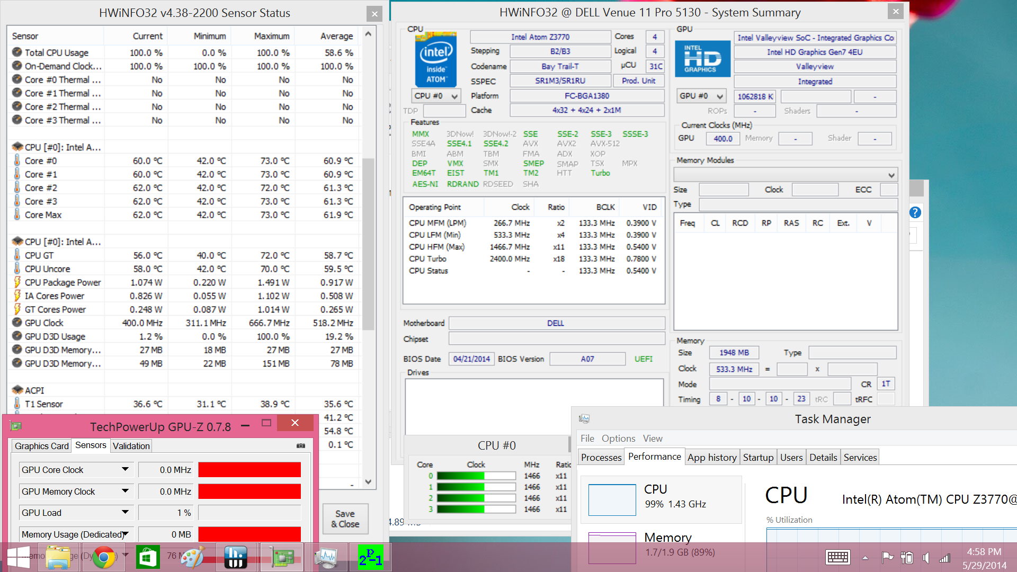Click the CPU section chip icon above Core #0
Screen dimensions: 1017x572
pos(17,147)
